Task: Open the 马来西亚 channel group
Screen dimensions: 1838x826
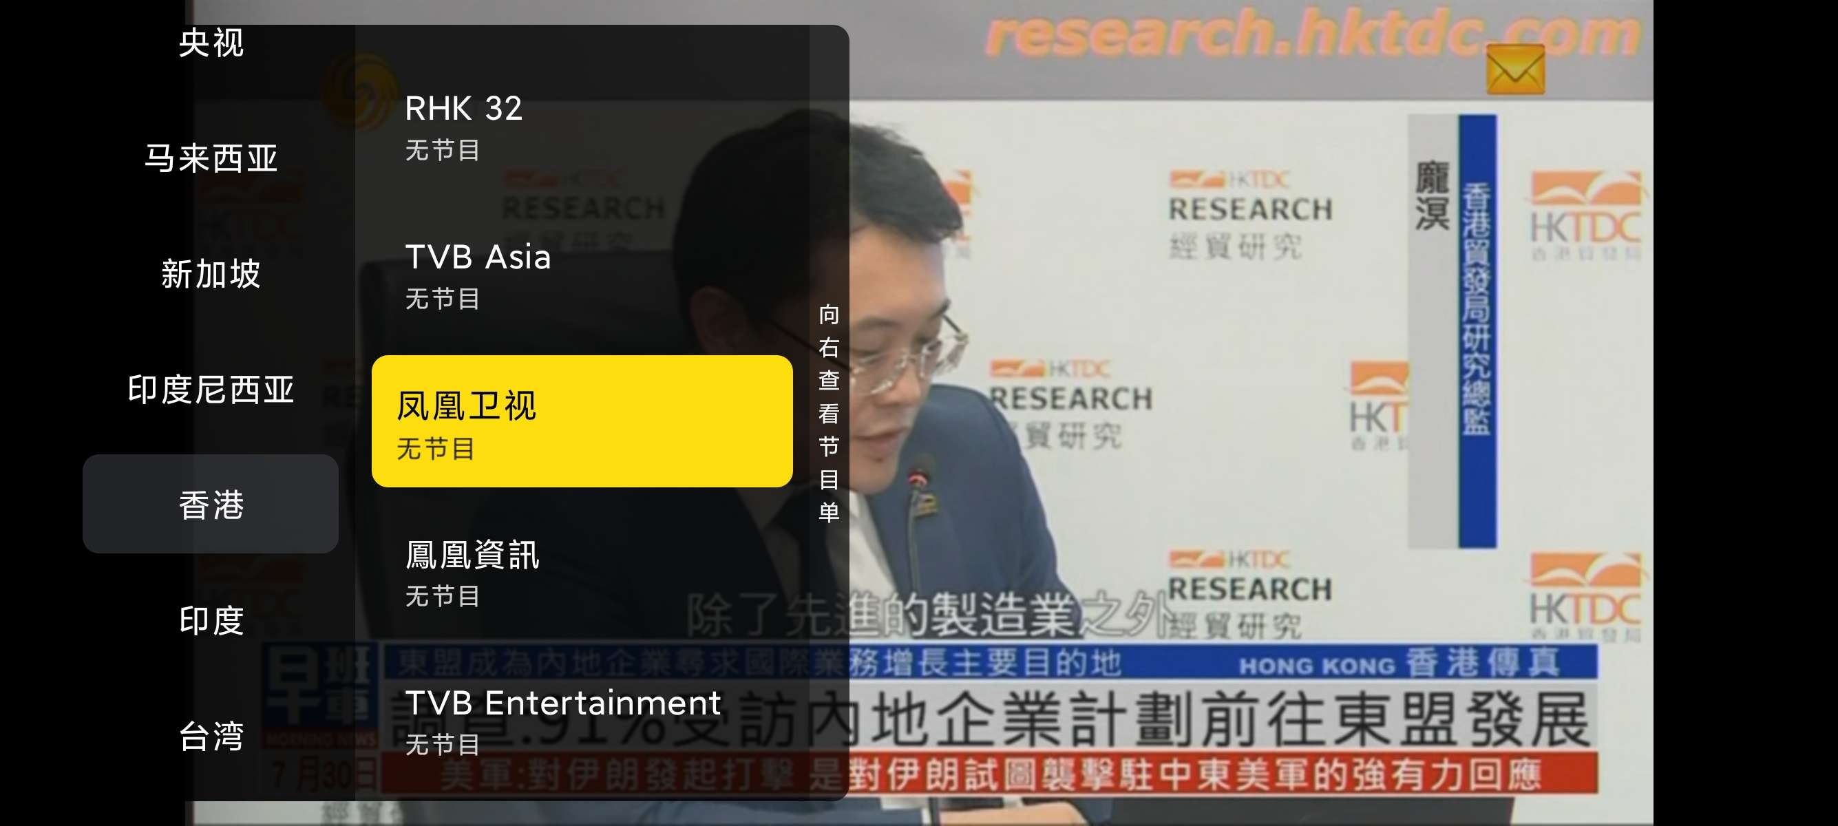Action: (211, 158)
